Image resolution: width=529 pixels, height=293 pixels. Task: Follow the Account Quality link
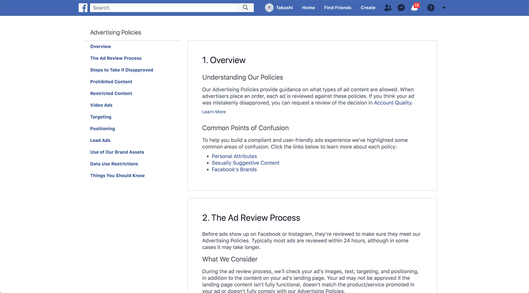pyautogui.click(x=393, y=103)
